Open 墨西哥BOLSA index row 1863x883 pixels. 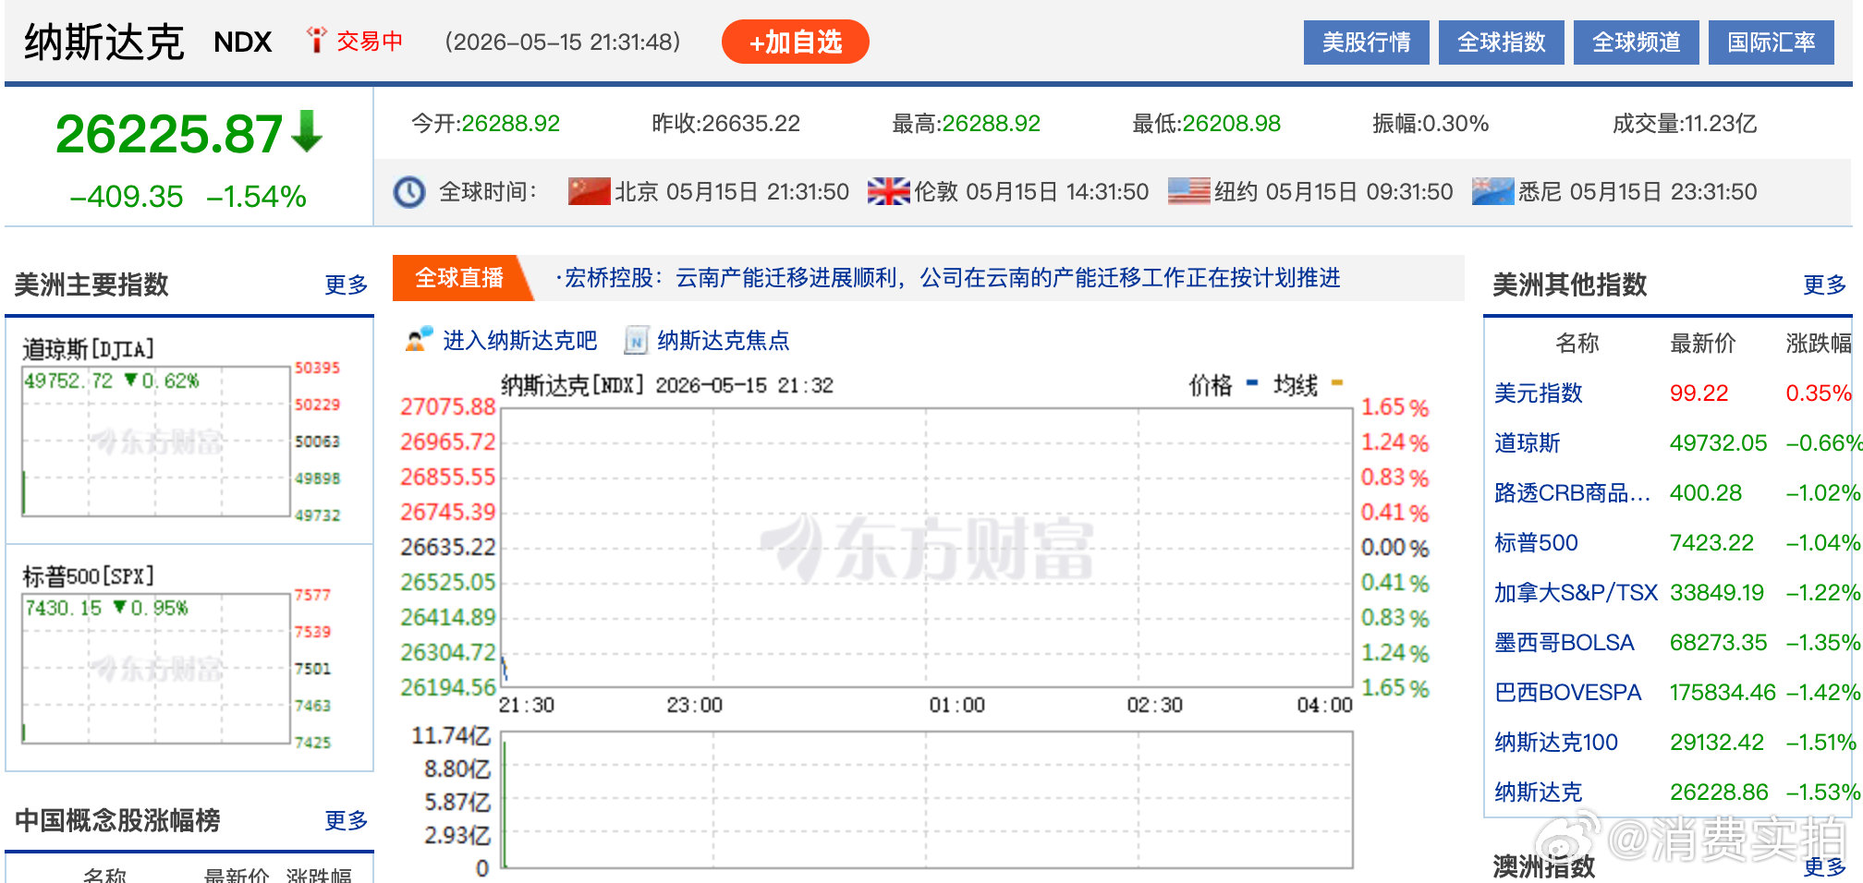click(x=1565, y=643)
